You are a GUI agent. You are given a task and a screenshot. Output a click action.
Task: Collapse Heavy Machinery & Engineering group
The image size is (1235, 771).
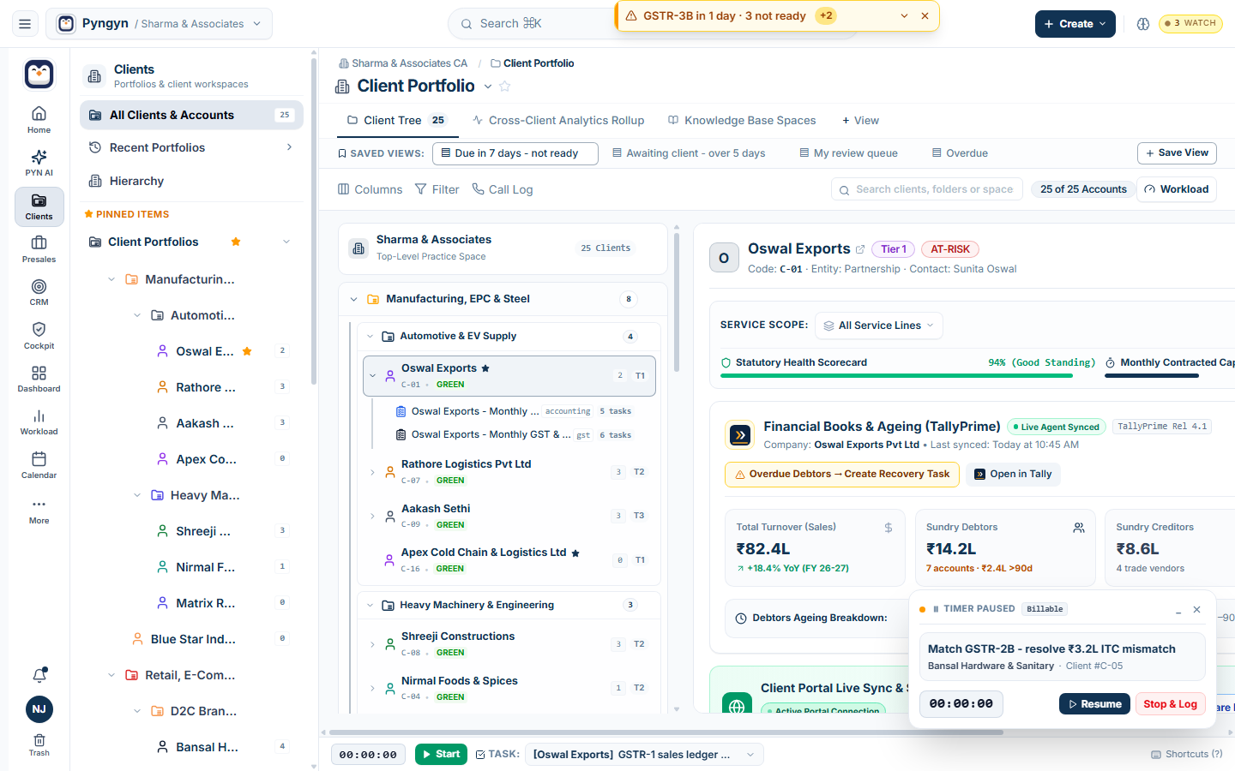point(370,605)
